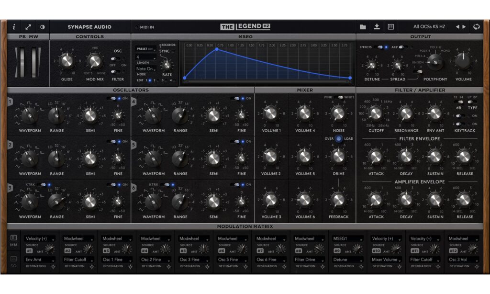Screen dimensions: 490x294
Task: Click the mod wheel
Action: [x=34, y=62]
